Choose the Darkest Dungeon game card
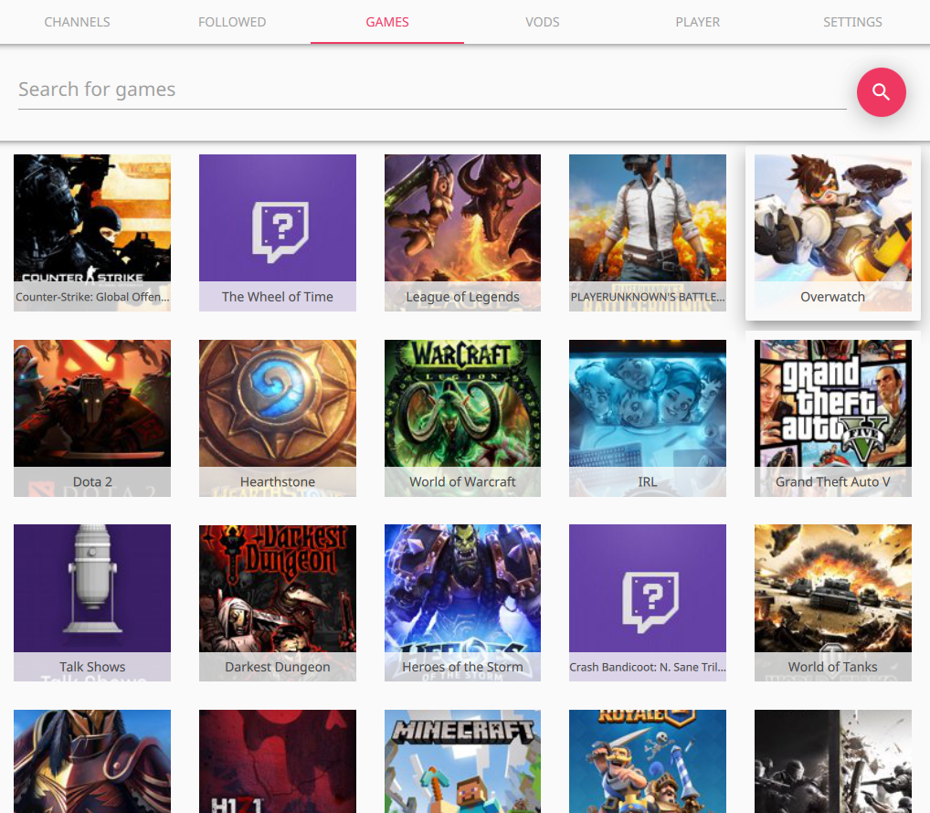The width and height of the screenshot is (930, 813). [278, 603]
